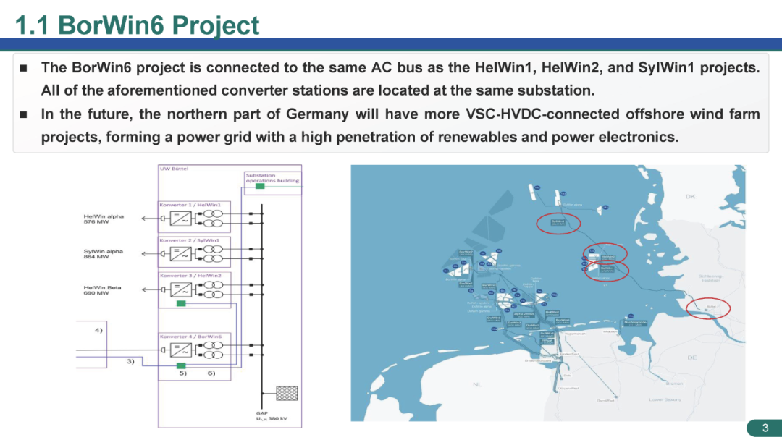Click the HelWin alpha 576 MW label
This screenshot has width=782, height=440.
click(103, 219)
